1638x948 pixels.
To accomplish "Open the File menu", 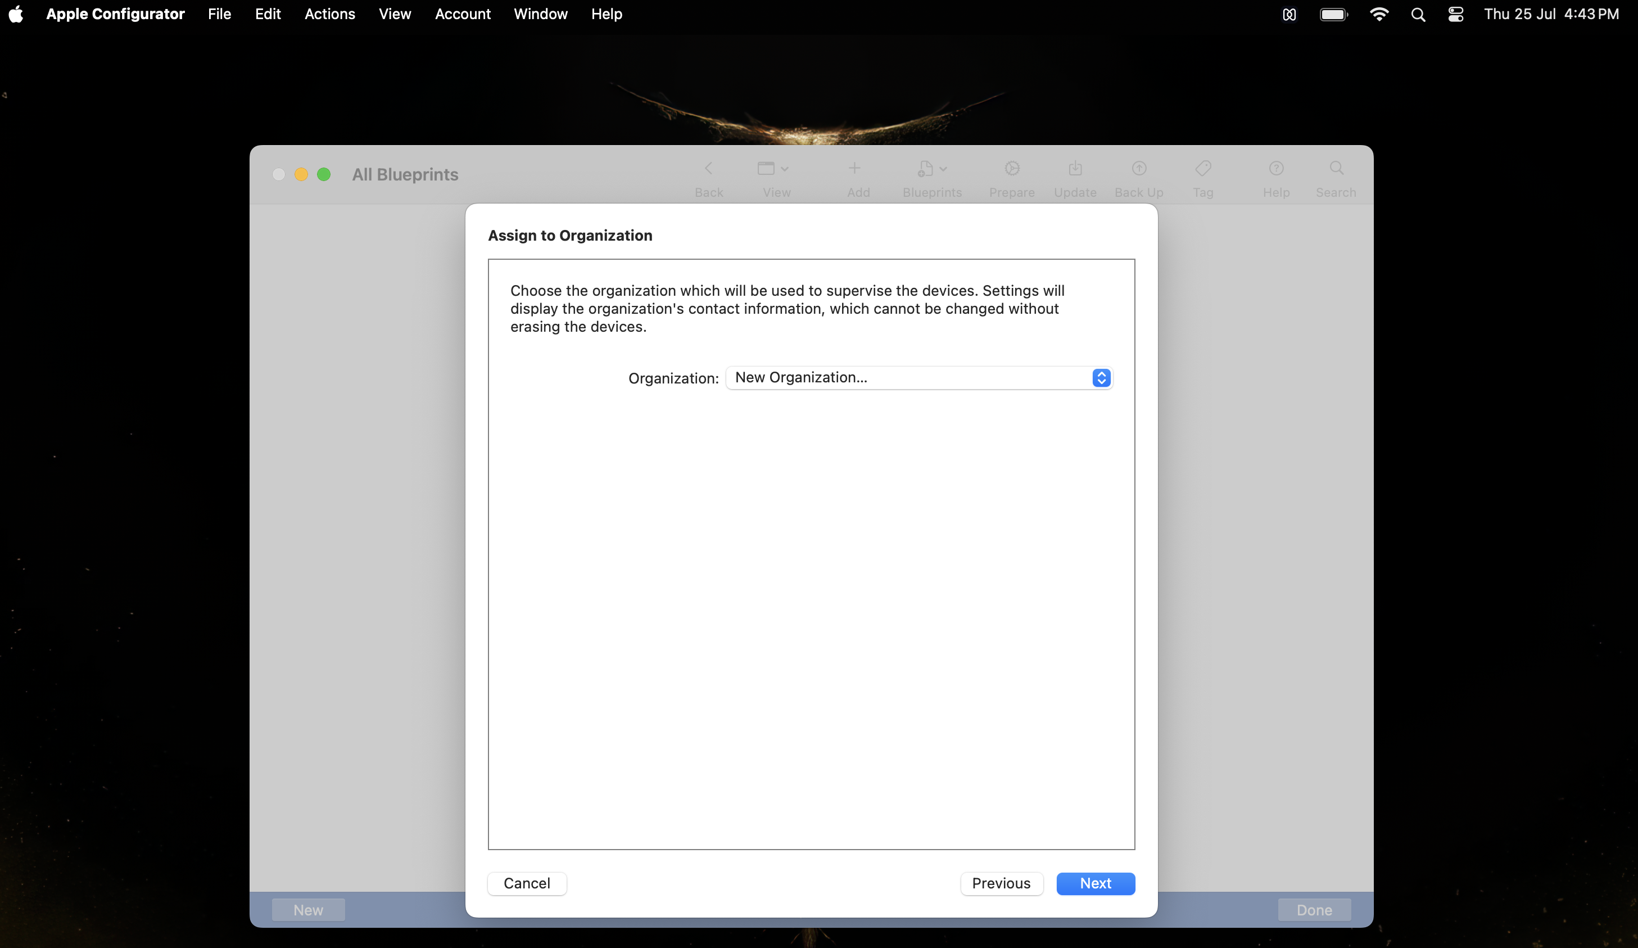I will click(219, 13).
